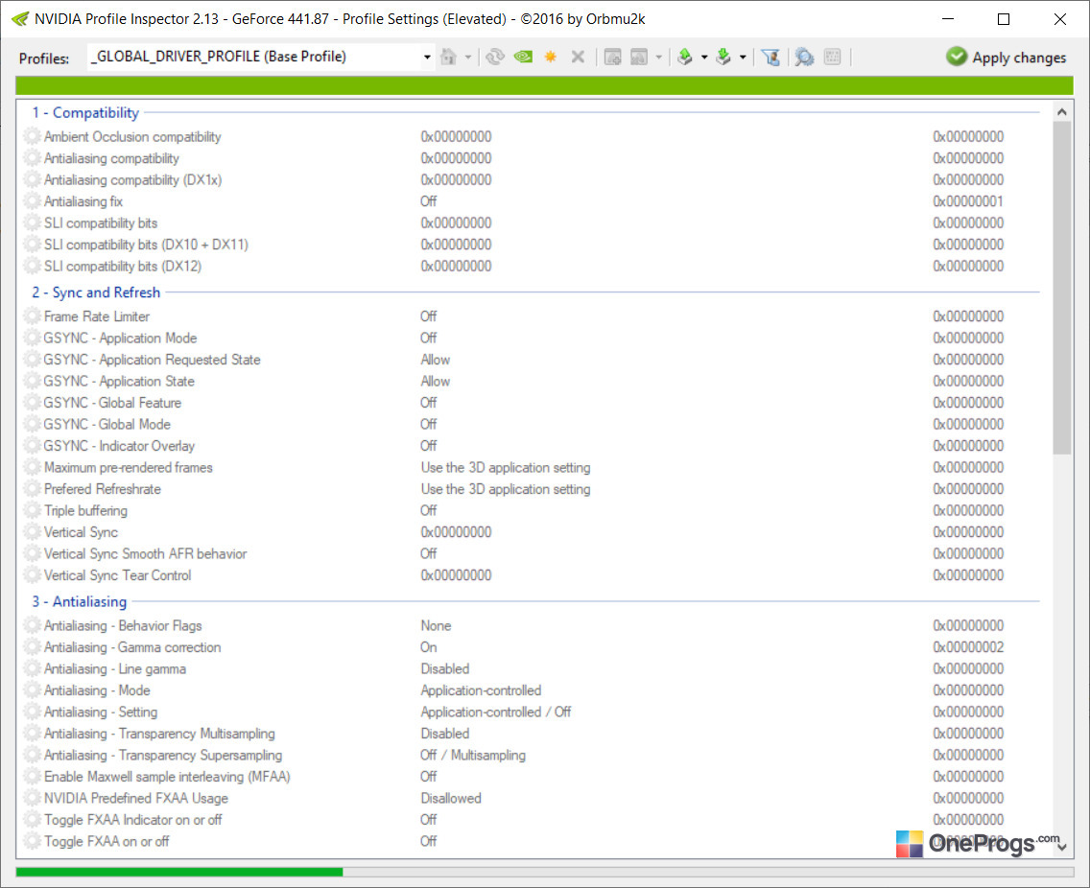The image size is (1090, 888).
Task: Select the Antialiasing - Transparency Supersampling setting
Action: click(163, 755)
